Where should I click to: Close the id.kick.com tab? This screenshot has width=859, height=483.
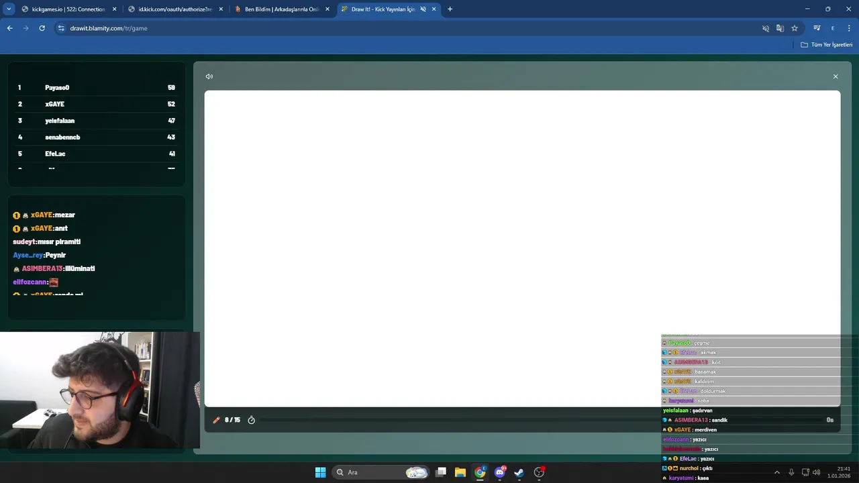click(x=221, y=9)
